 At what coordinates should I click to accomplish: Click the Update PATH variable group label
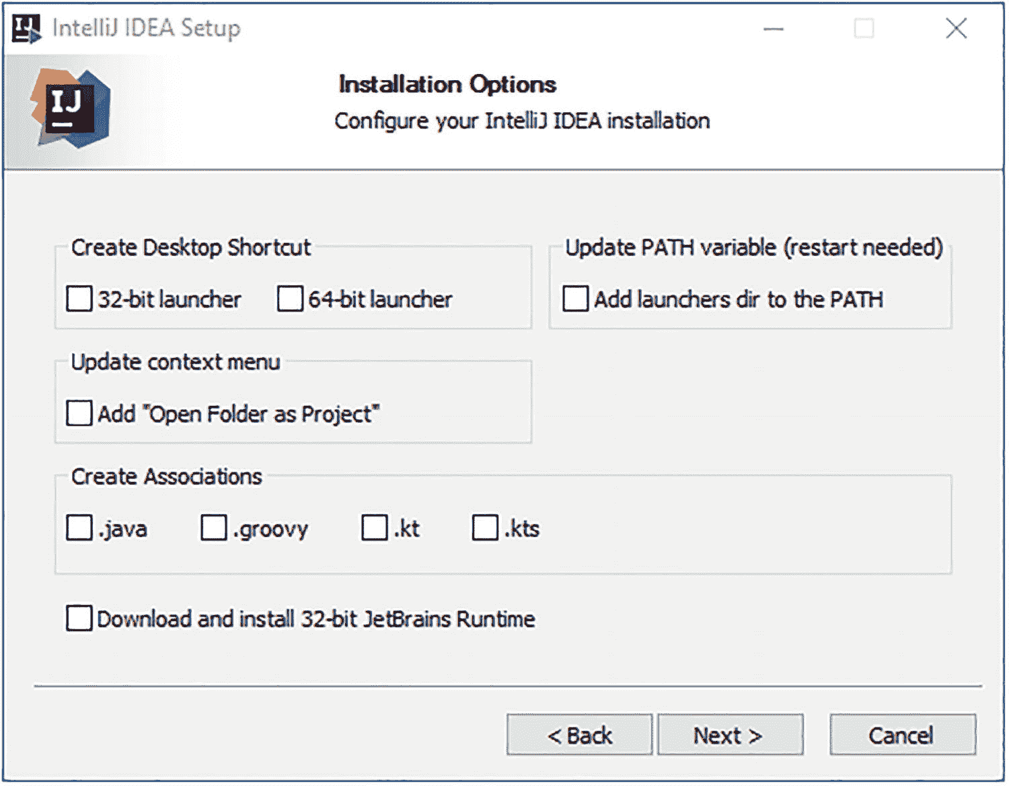[754, 247]
